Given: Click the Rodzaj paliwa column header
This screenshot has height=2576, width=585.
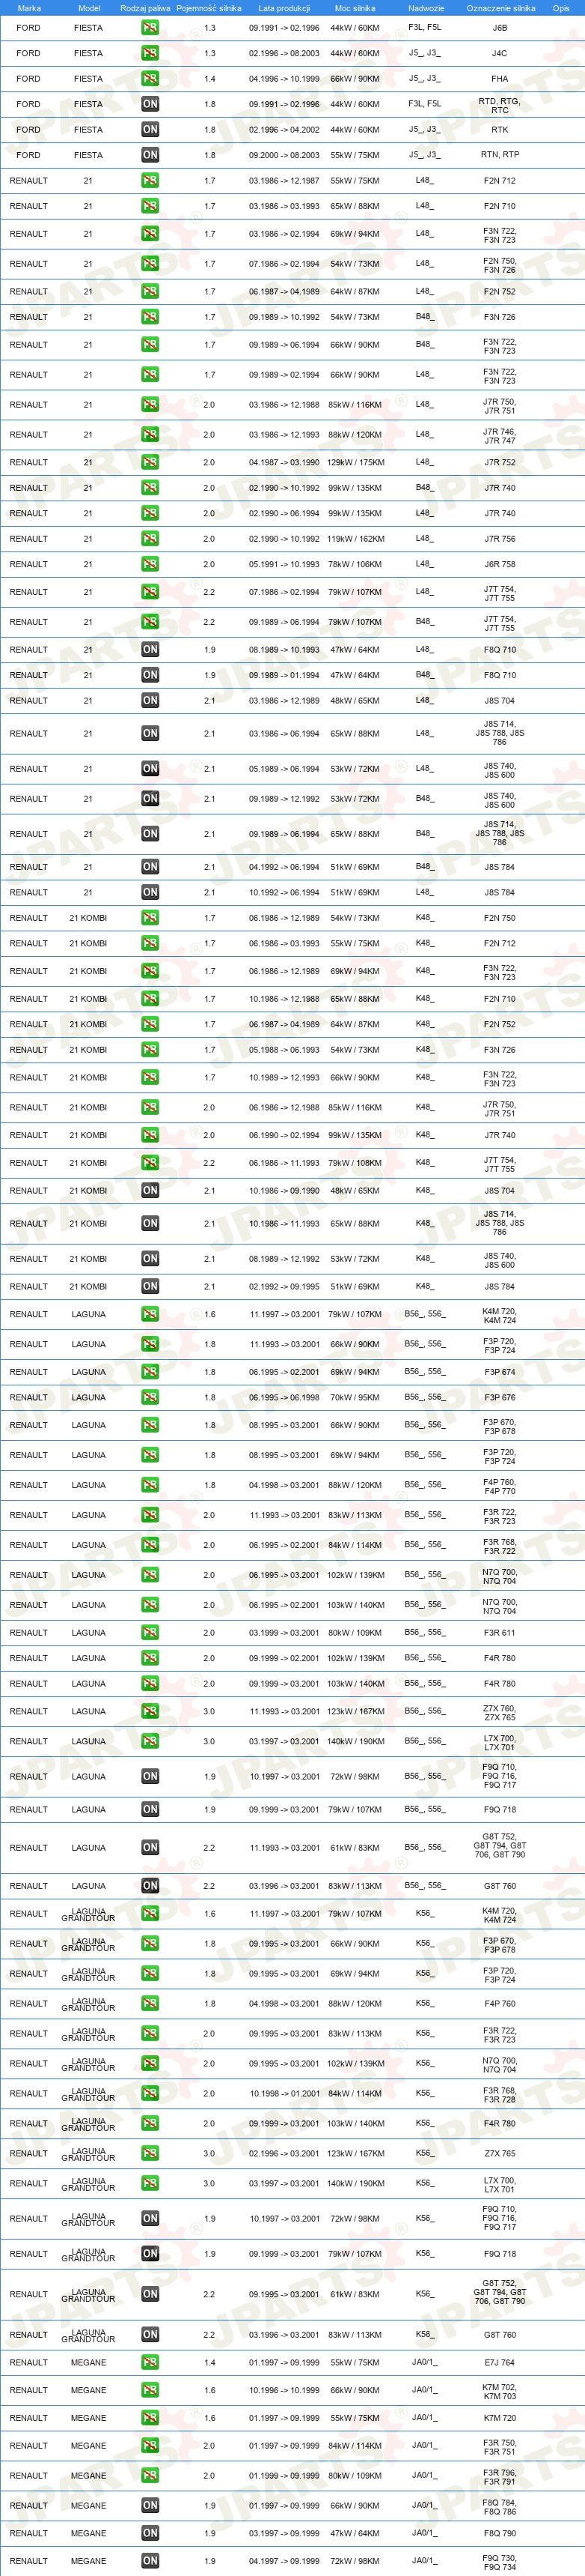Looking at the screenshot, I should coord(146,8).
